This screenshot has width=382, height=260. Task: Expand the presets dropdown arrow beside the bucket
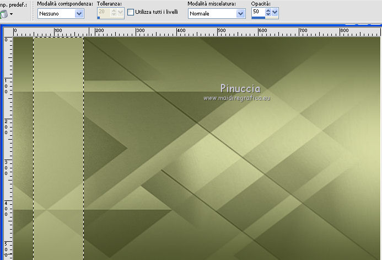[x=11, y=14]
